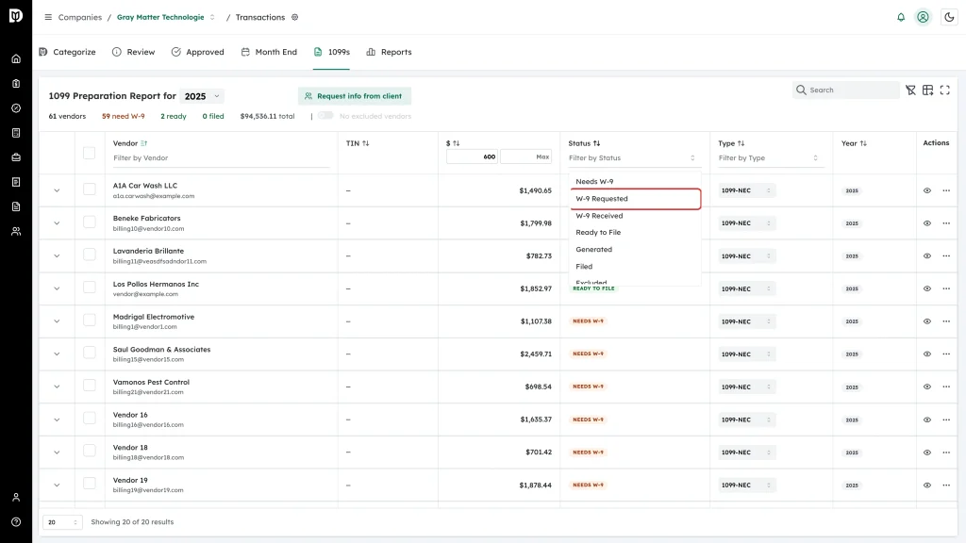The height and width of the screenshot is (543, 966).
Task: Click Request info from client button
Action: (x=355, y=96)
